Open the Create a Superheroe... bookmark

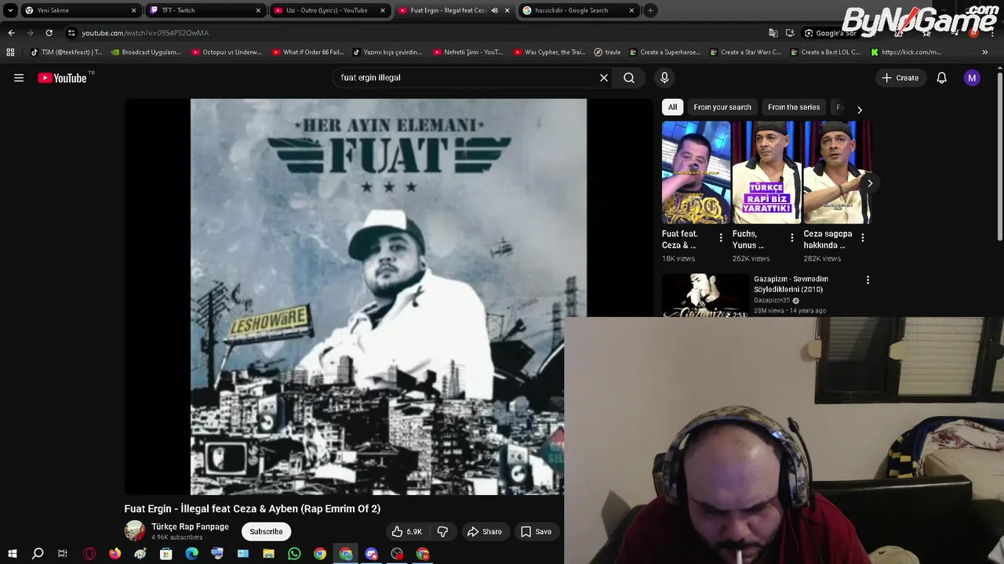click(664, 52)
